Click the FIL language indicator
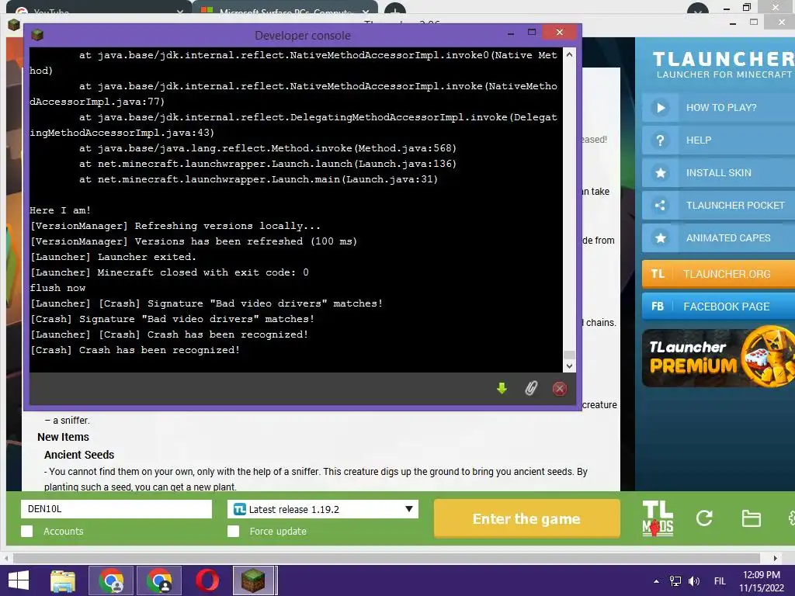 click(x=720, y=581)
